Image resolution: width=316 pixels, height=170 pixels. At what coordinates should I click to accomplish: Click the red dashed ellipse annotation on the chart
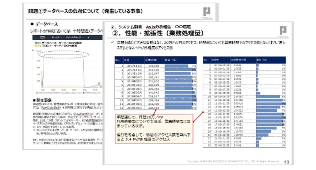[x=64, y=54]
